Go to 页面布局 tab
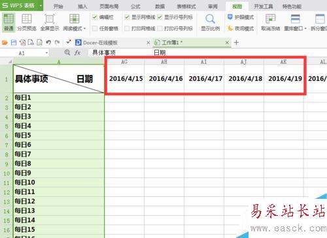Image resolution: width=327 pixels, height=238 pixels. 109,7
